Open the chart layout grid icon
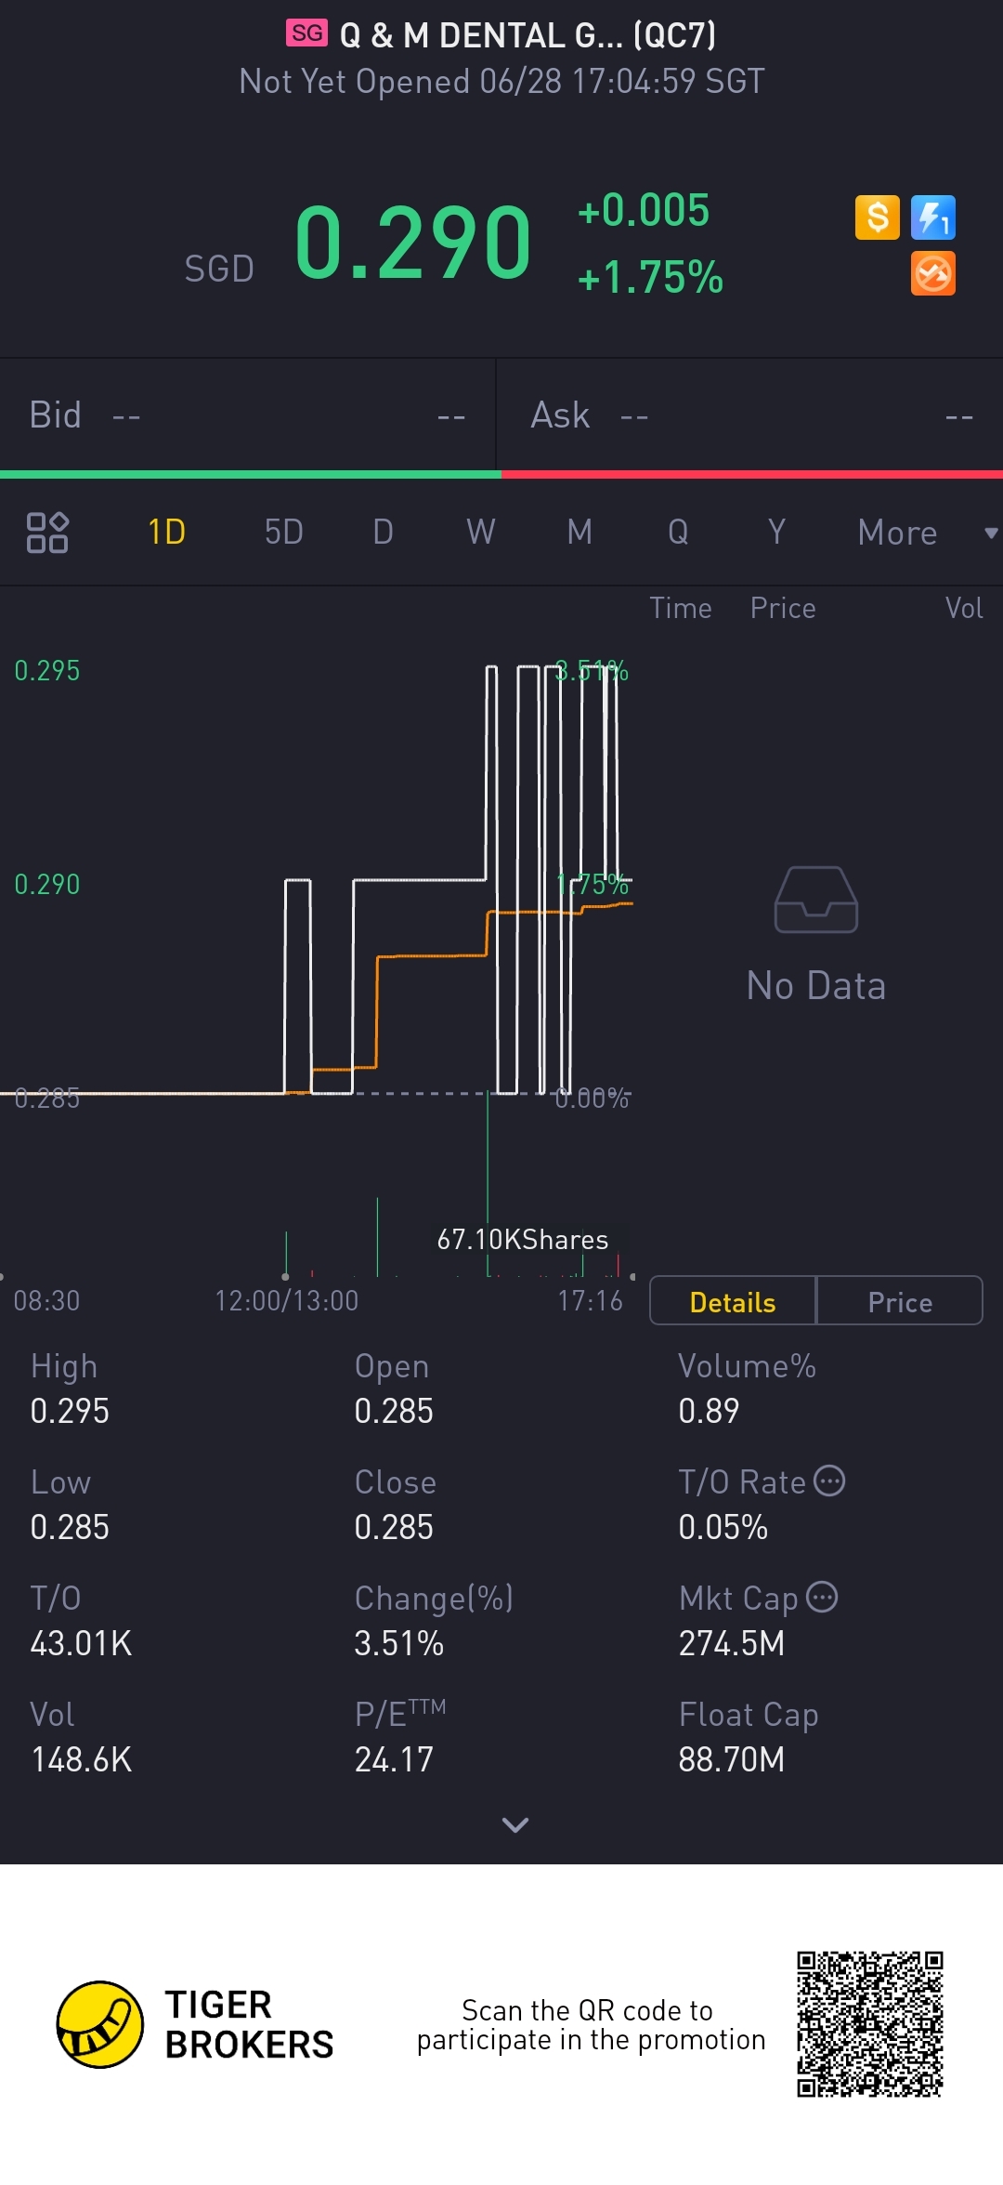Screen dimensions: 1003x2185 tap(47, 533)
